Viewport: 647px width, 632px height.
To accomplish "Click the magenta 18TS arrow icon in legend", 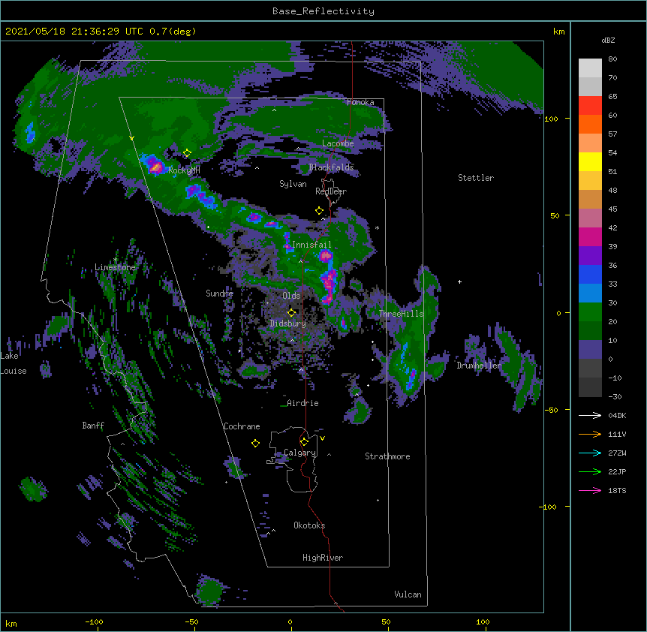I will click(590, 490).
